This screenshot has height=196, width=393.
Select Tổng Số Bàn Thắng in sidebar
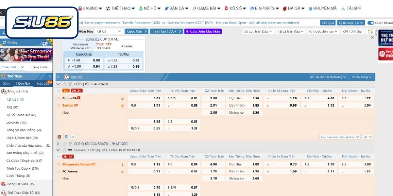[24, 130]
